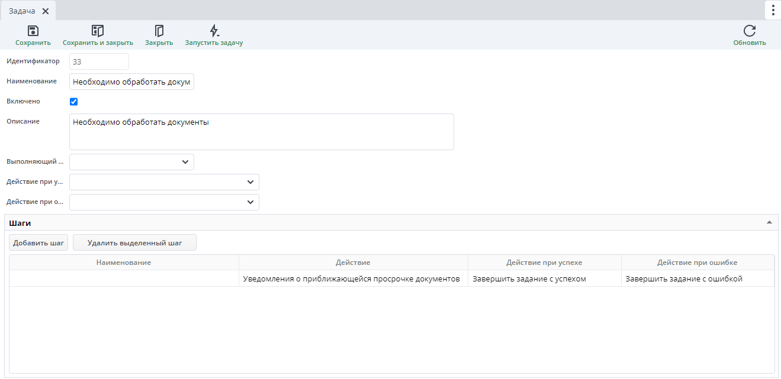
Task: Enable the checkbox next to Включено
Action: 73,101
